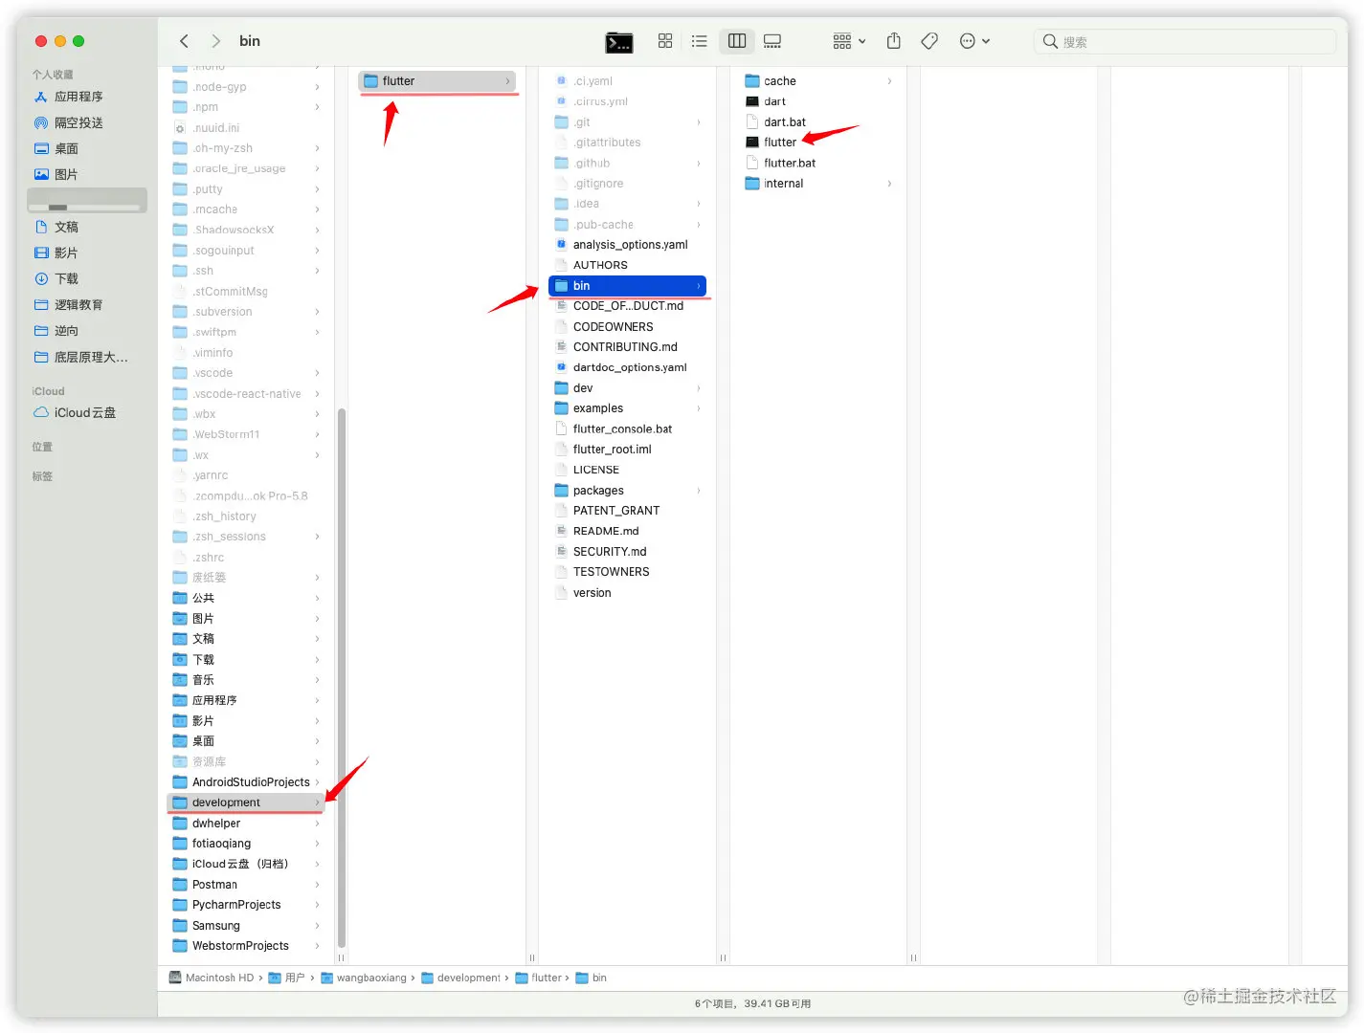
Task: Select the flutter executable file
Action: point(779,143)
